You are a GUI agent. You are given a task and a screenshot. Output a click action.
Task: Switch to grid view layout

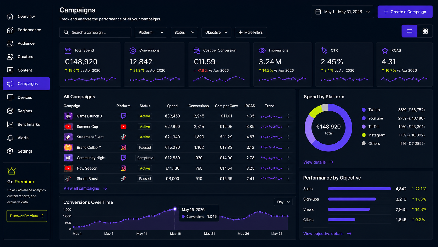[425, 31]
